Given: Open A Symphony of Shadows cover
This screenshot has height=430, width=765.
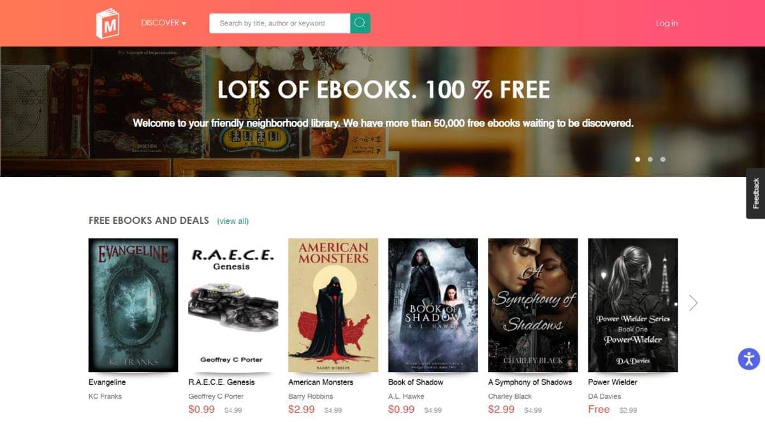Looking at the screenshot, I should [533, 305].
